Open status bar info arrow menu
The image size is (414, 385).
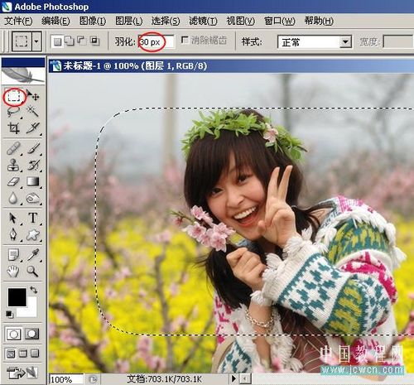point(233,378)
